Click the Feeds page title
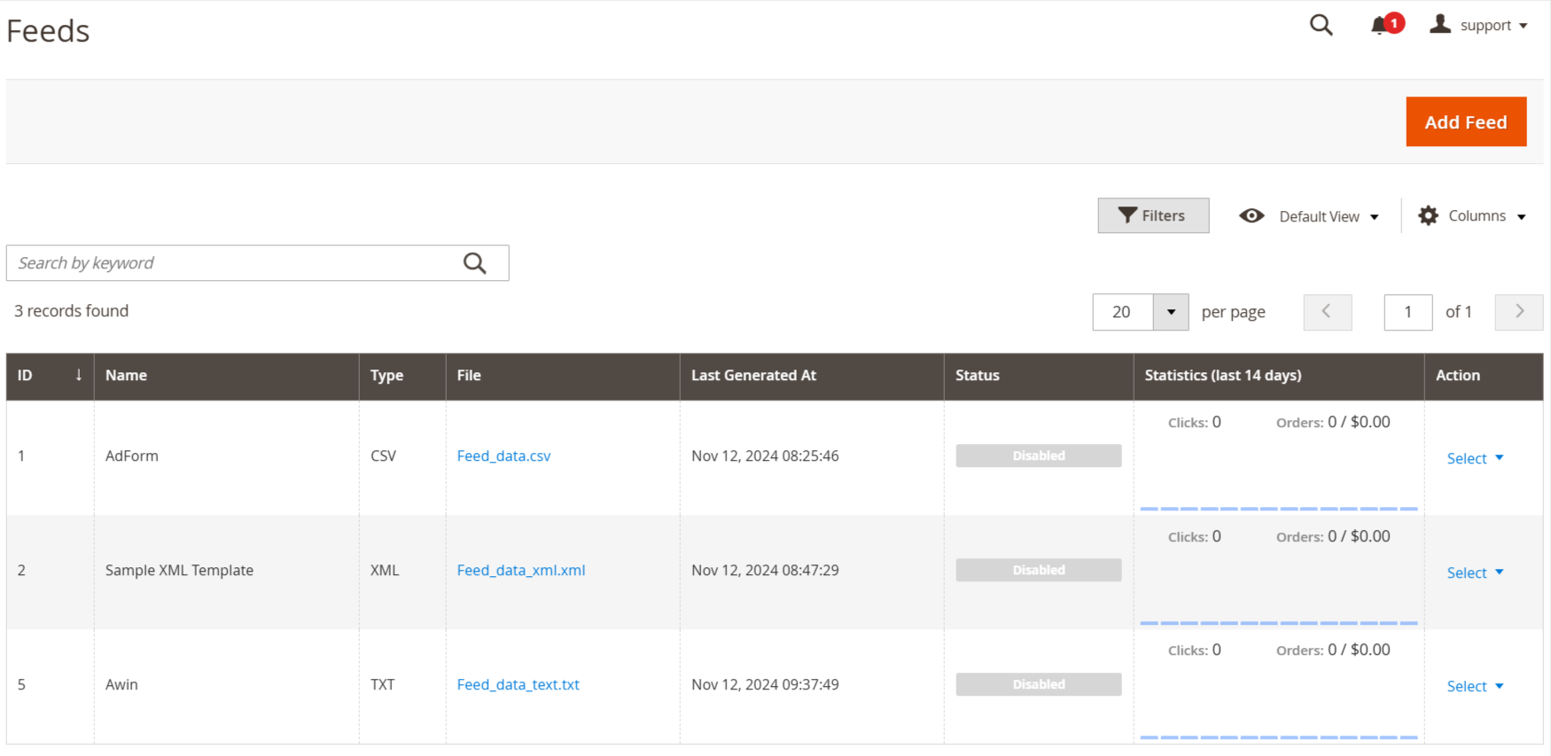Screen dimensions: 1551x756 coord(48,31)
